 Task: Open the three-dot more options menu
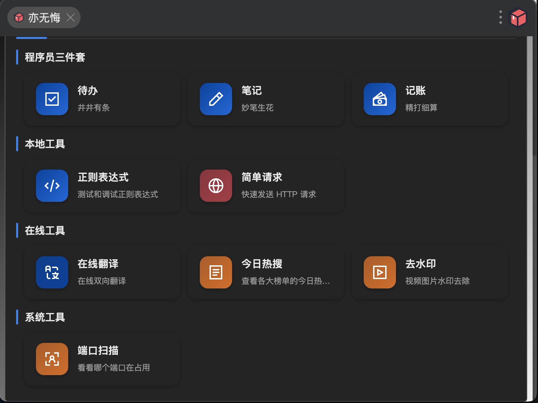coord(500,17)
